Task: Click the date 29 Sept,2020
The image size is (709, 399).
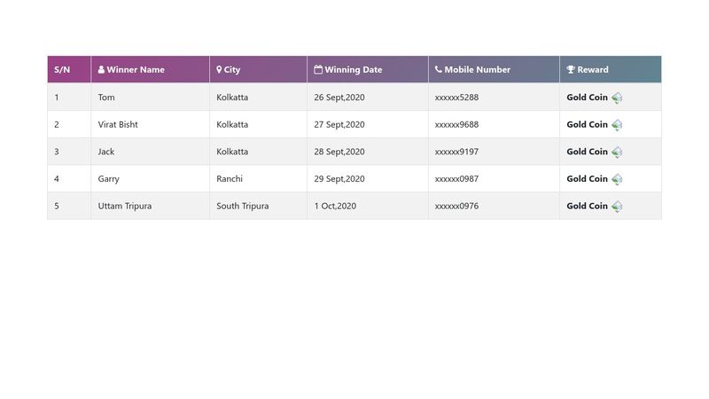Action: [339, 179]
